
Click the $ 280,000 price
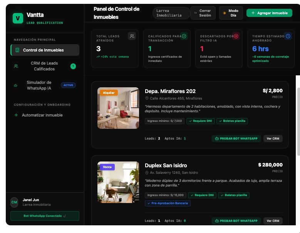pyautogui.click(x=270, y=165)
